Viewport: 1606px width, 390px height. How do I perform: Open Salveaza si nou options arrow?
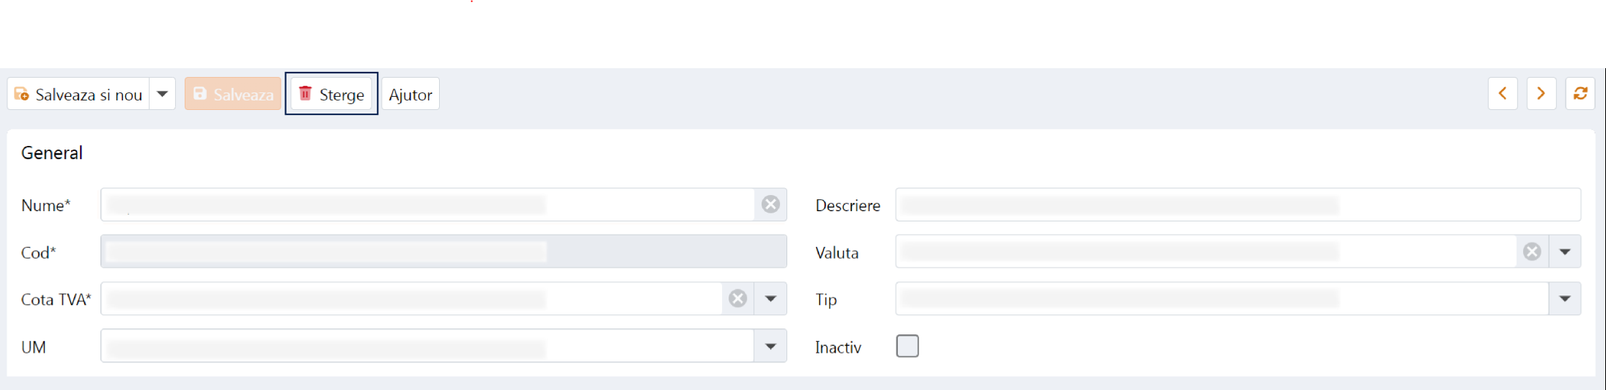163,94
